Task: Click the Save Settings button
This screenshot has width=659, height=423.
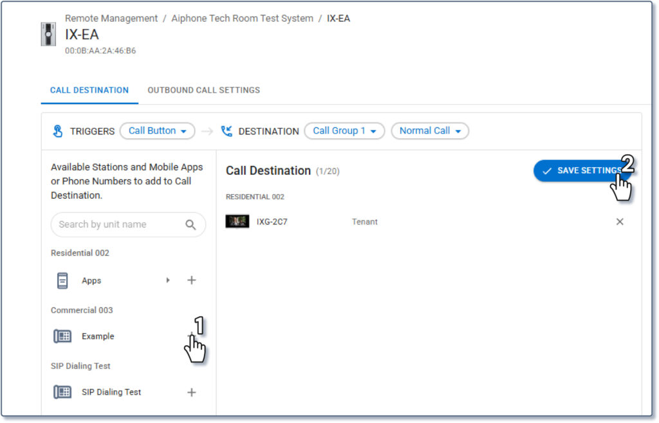Action: [x=579, y=170]
